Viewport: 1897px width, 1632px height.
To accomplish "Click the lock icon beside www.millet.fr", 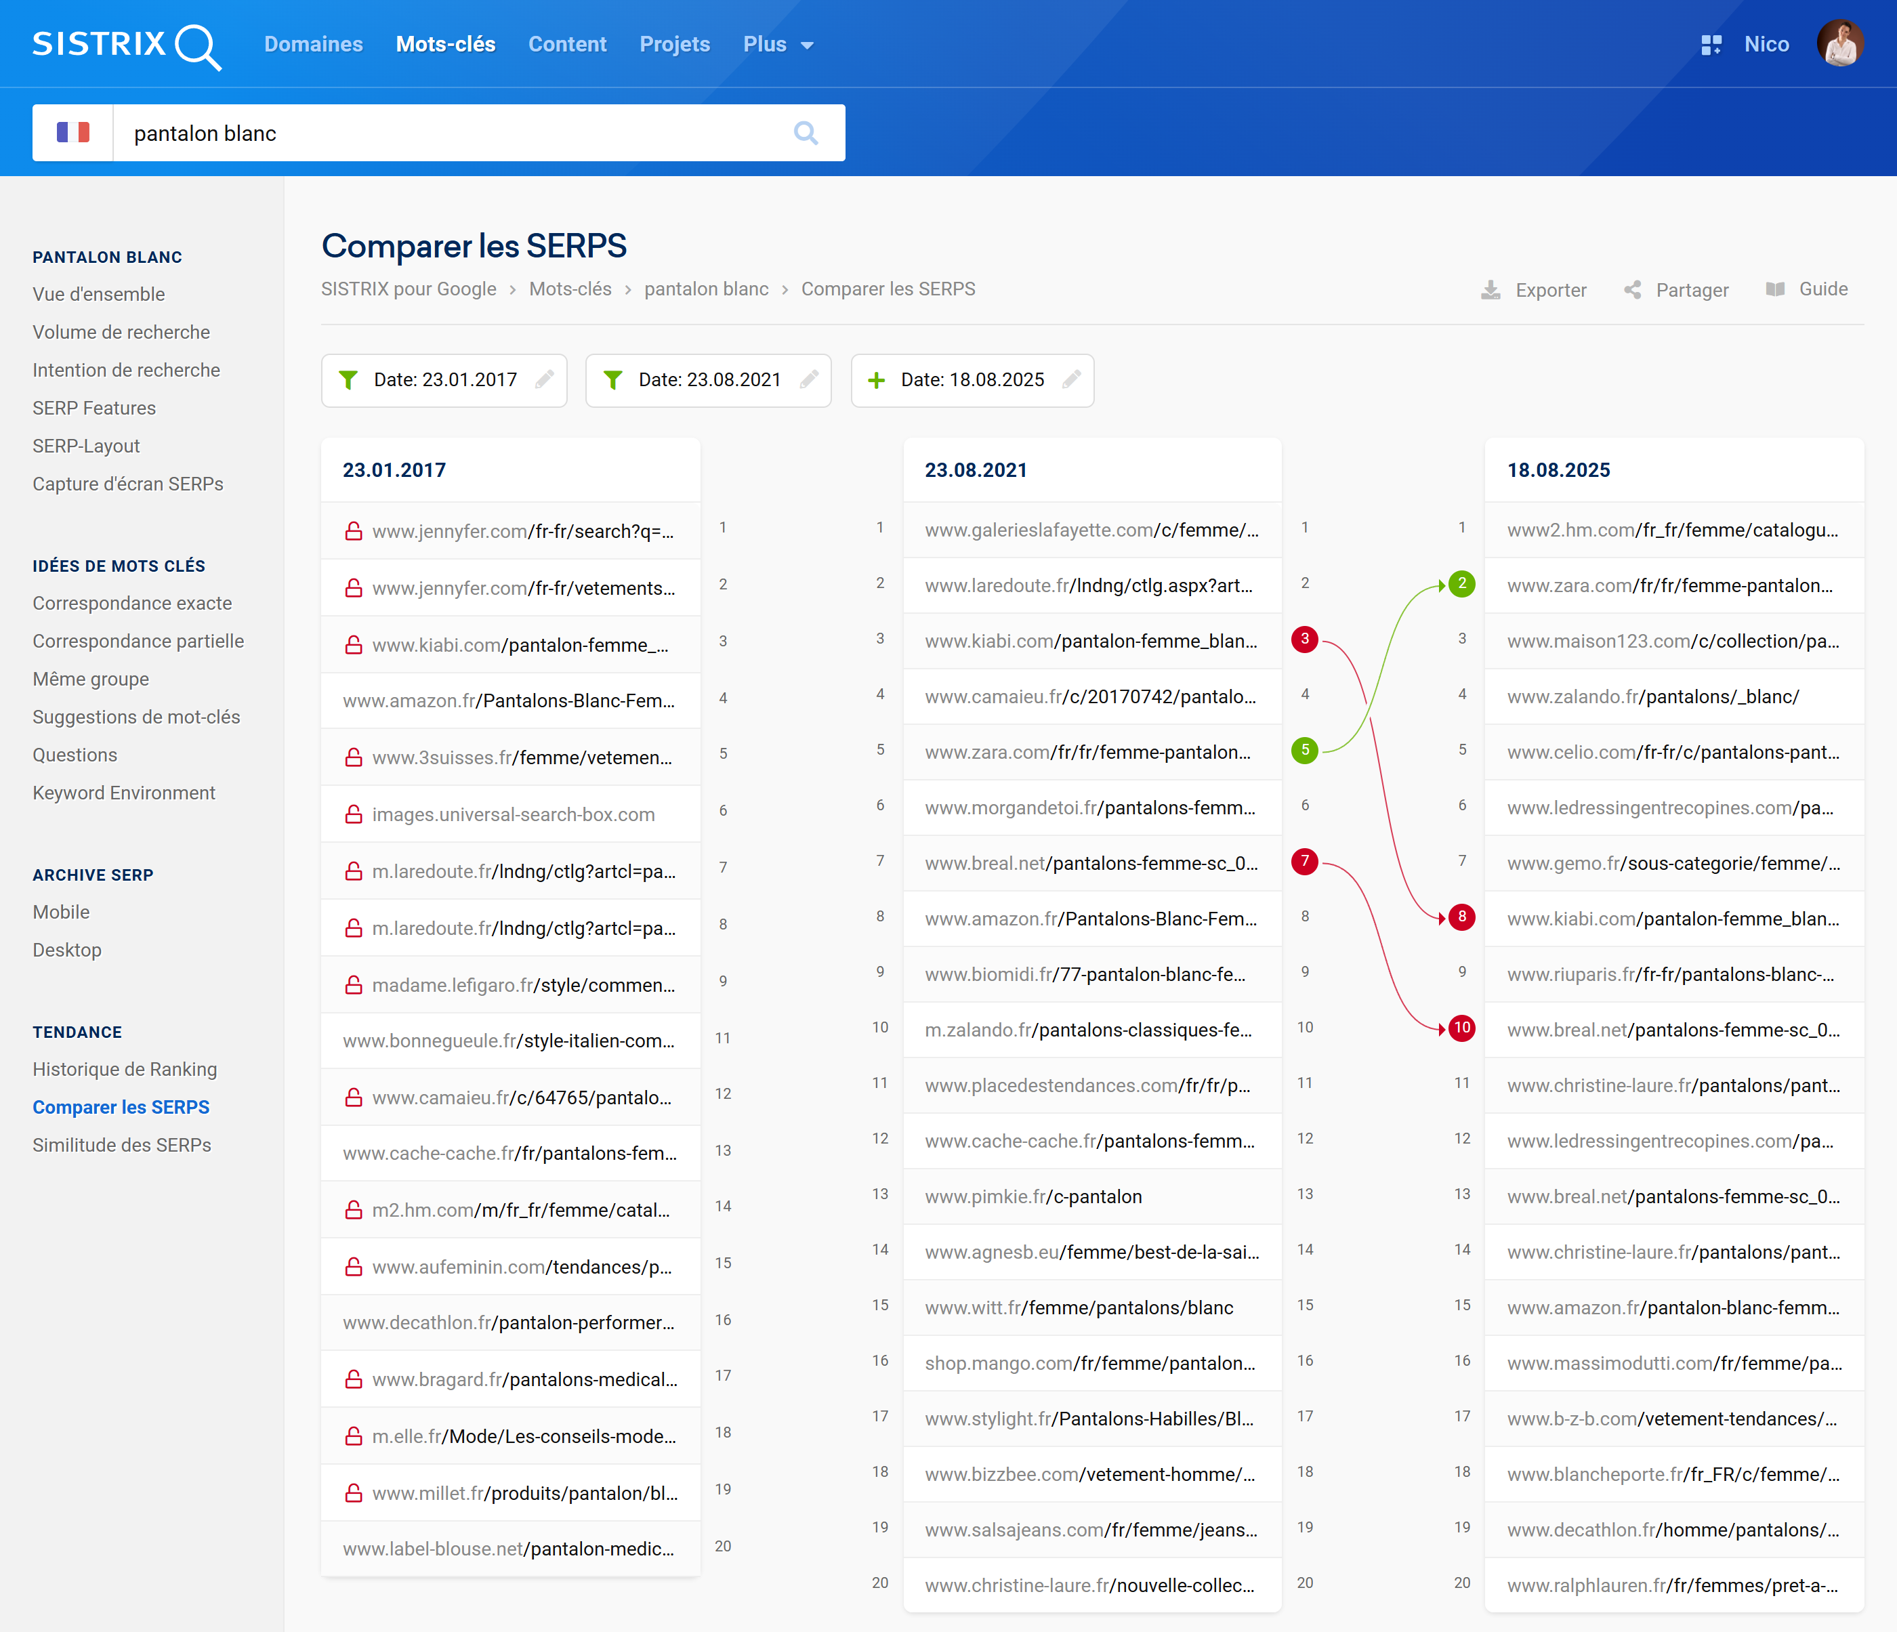I will click(x=354, y=1493).
